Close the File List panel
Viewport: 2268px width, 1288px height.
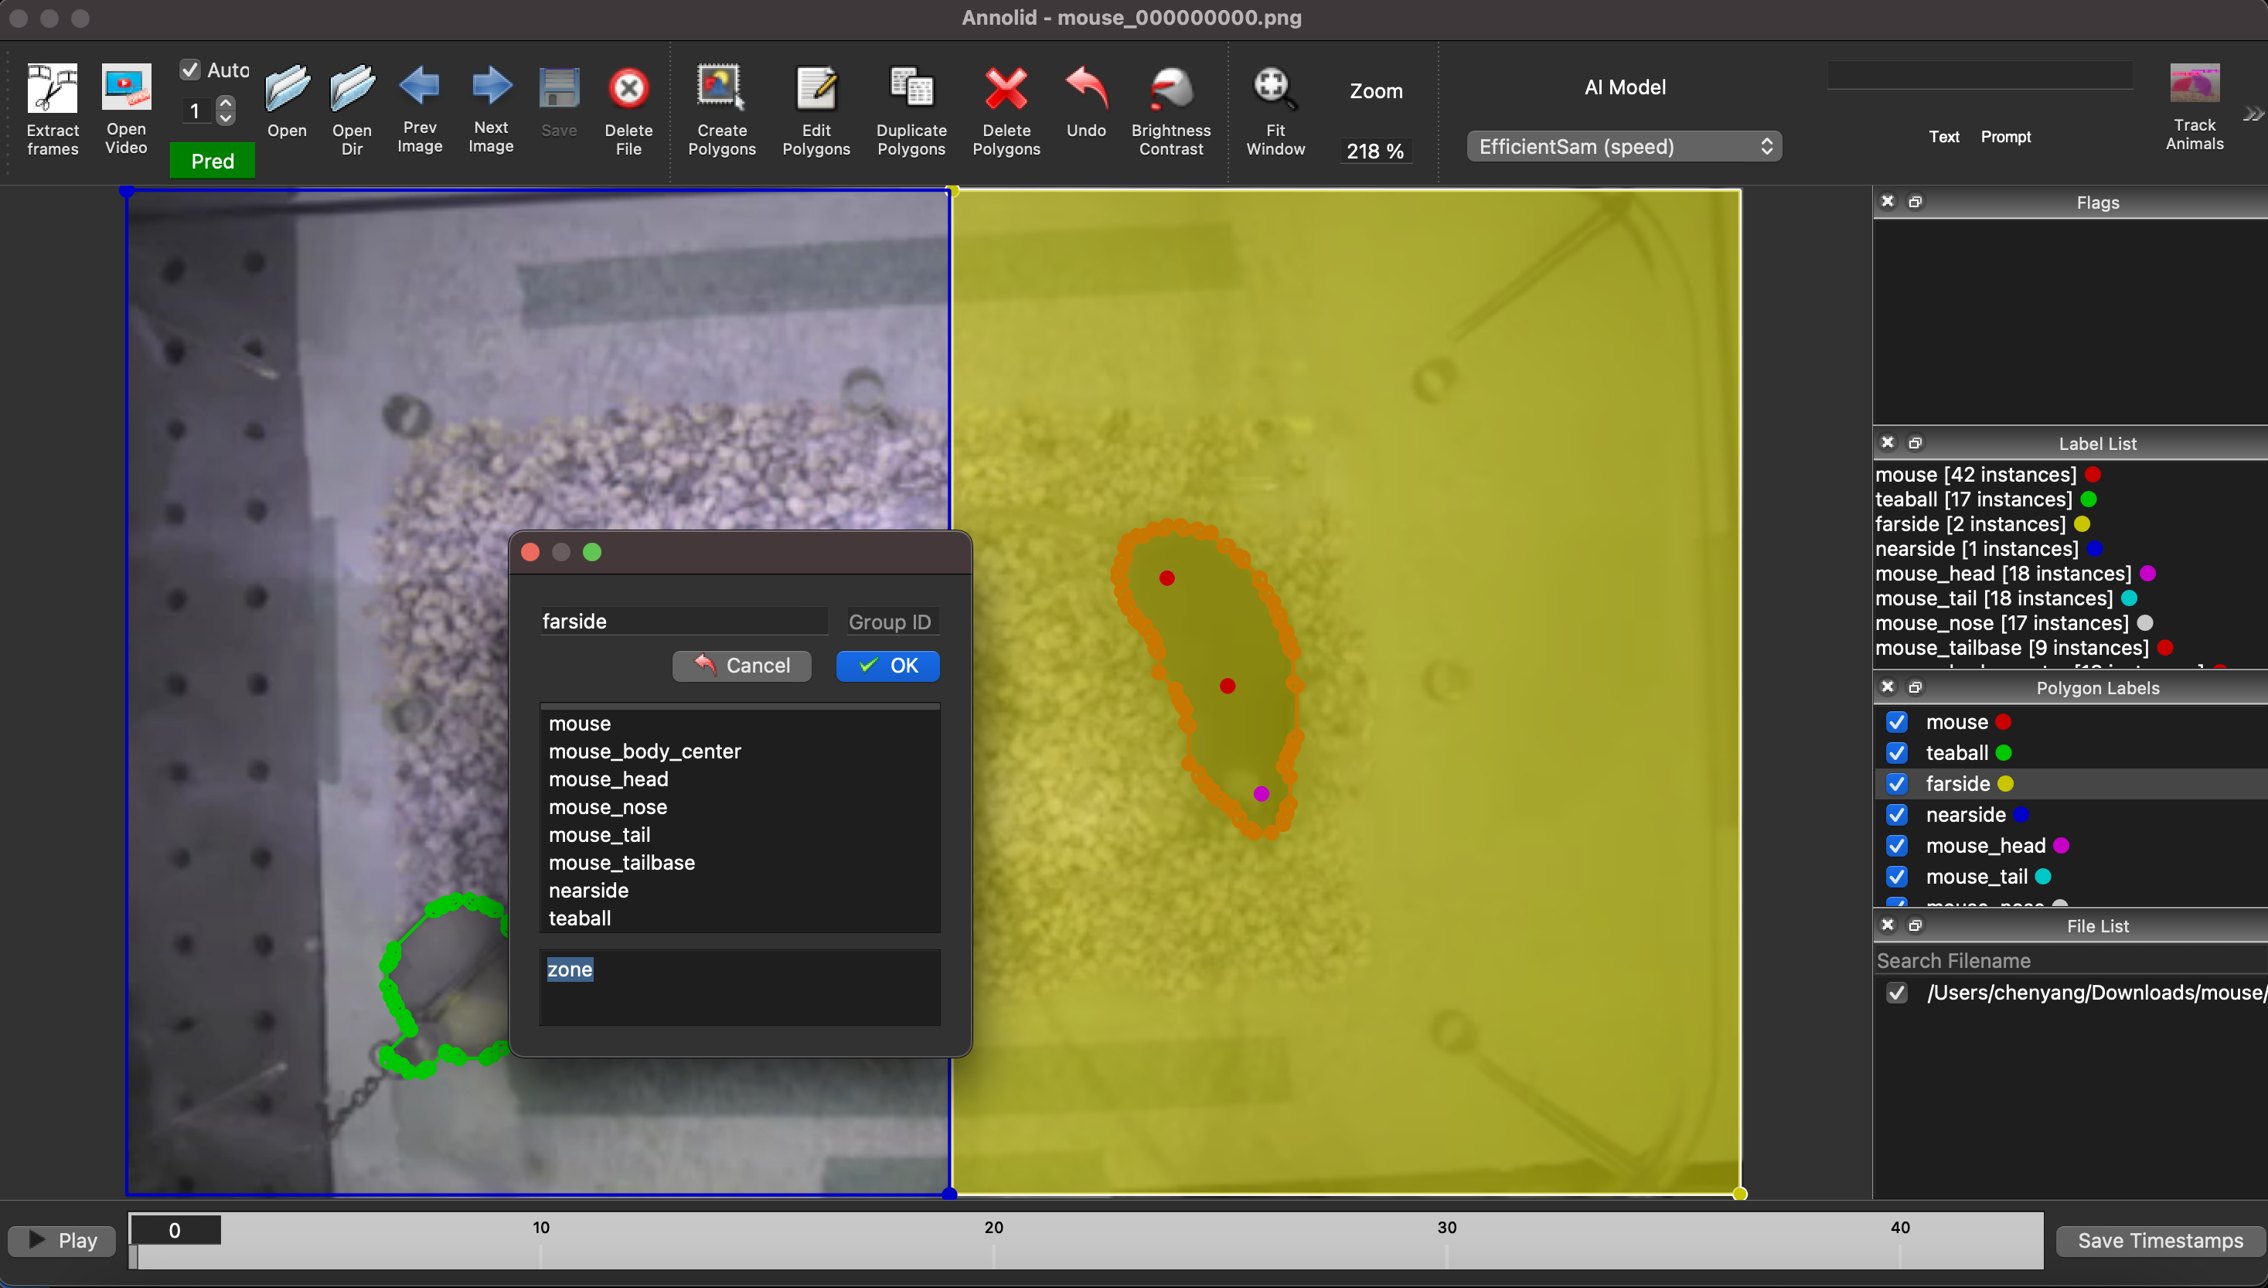pyautogui.click(x=1888, y=925)
